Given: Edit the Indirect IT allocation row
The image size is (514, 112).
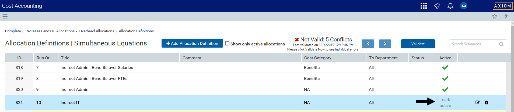Looking at the screenshot, I should pos(477,102).
